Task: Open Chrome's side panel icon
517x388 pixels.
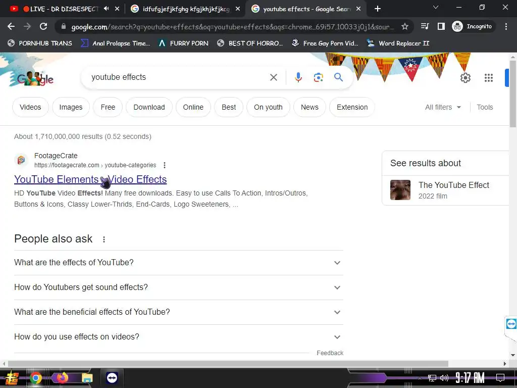Action: 441,26
